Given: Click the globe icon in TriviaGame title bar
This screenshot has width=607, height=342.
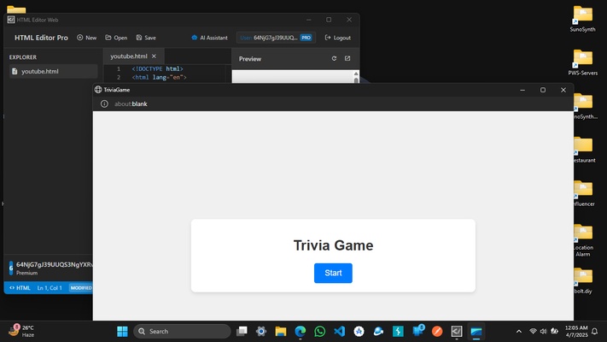Looking at the screenshot, I should click(98, 90).
